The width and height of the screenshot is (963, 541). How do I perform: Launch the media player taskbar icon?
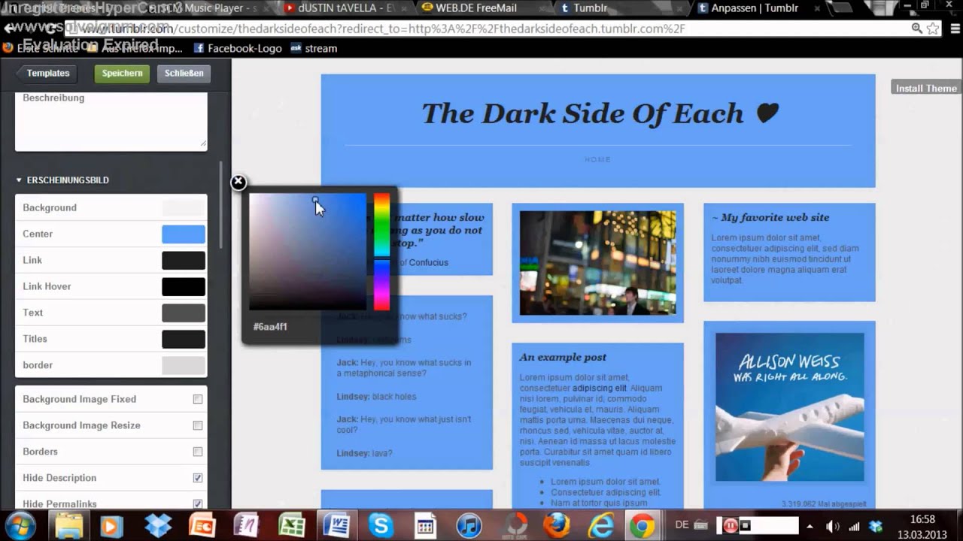(111, 526)
